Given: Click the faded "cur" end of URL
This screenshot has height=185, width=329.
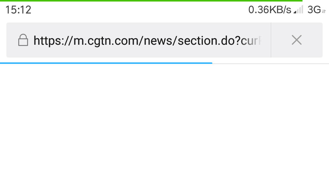Looking at the screenshot, I should (x=250, y=41).
